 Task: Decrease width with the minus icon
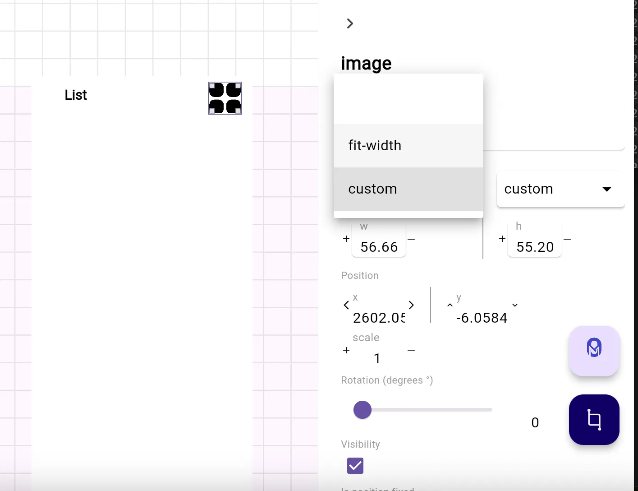(411, 239)
